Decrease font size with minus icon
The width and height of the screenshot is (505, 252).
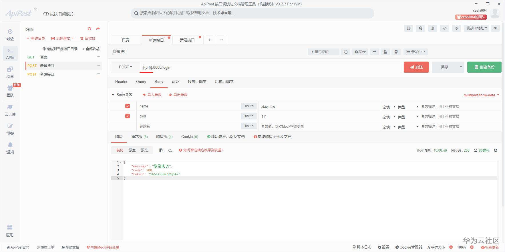click(x=451, y=247)
